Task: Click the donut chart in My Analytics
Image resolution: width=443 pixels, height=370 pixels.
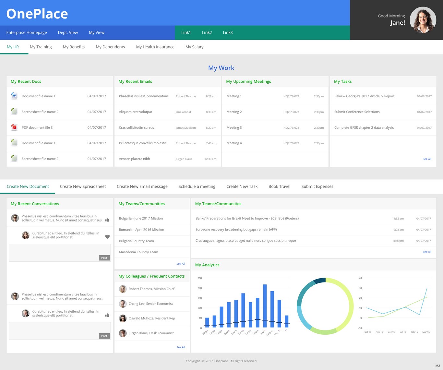Action: 325,306
